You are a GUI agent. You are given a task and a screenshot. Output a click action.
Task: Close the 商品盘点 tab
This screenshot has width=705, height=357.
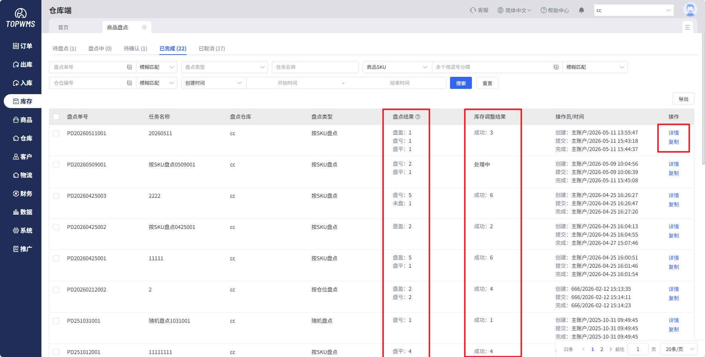click(x=144, y=27)
